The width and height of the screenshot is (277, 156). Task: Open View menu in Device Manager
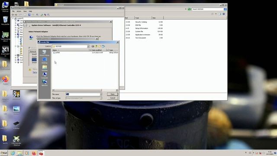click(x=25, y=11)
